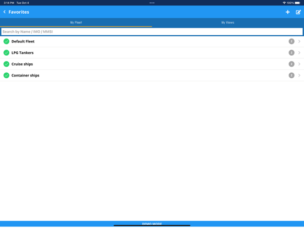
Task: Tap the Favorites title text
Action: (19, 12)
